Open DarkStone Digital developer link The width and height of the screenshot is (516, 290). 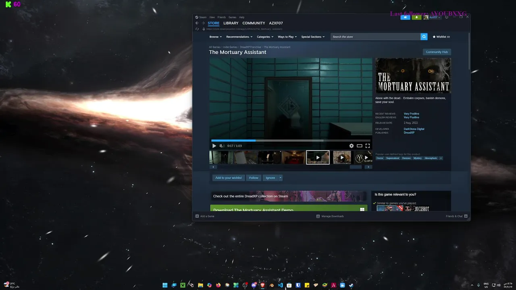(414, 129)
